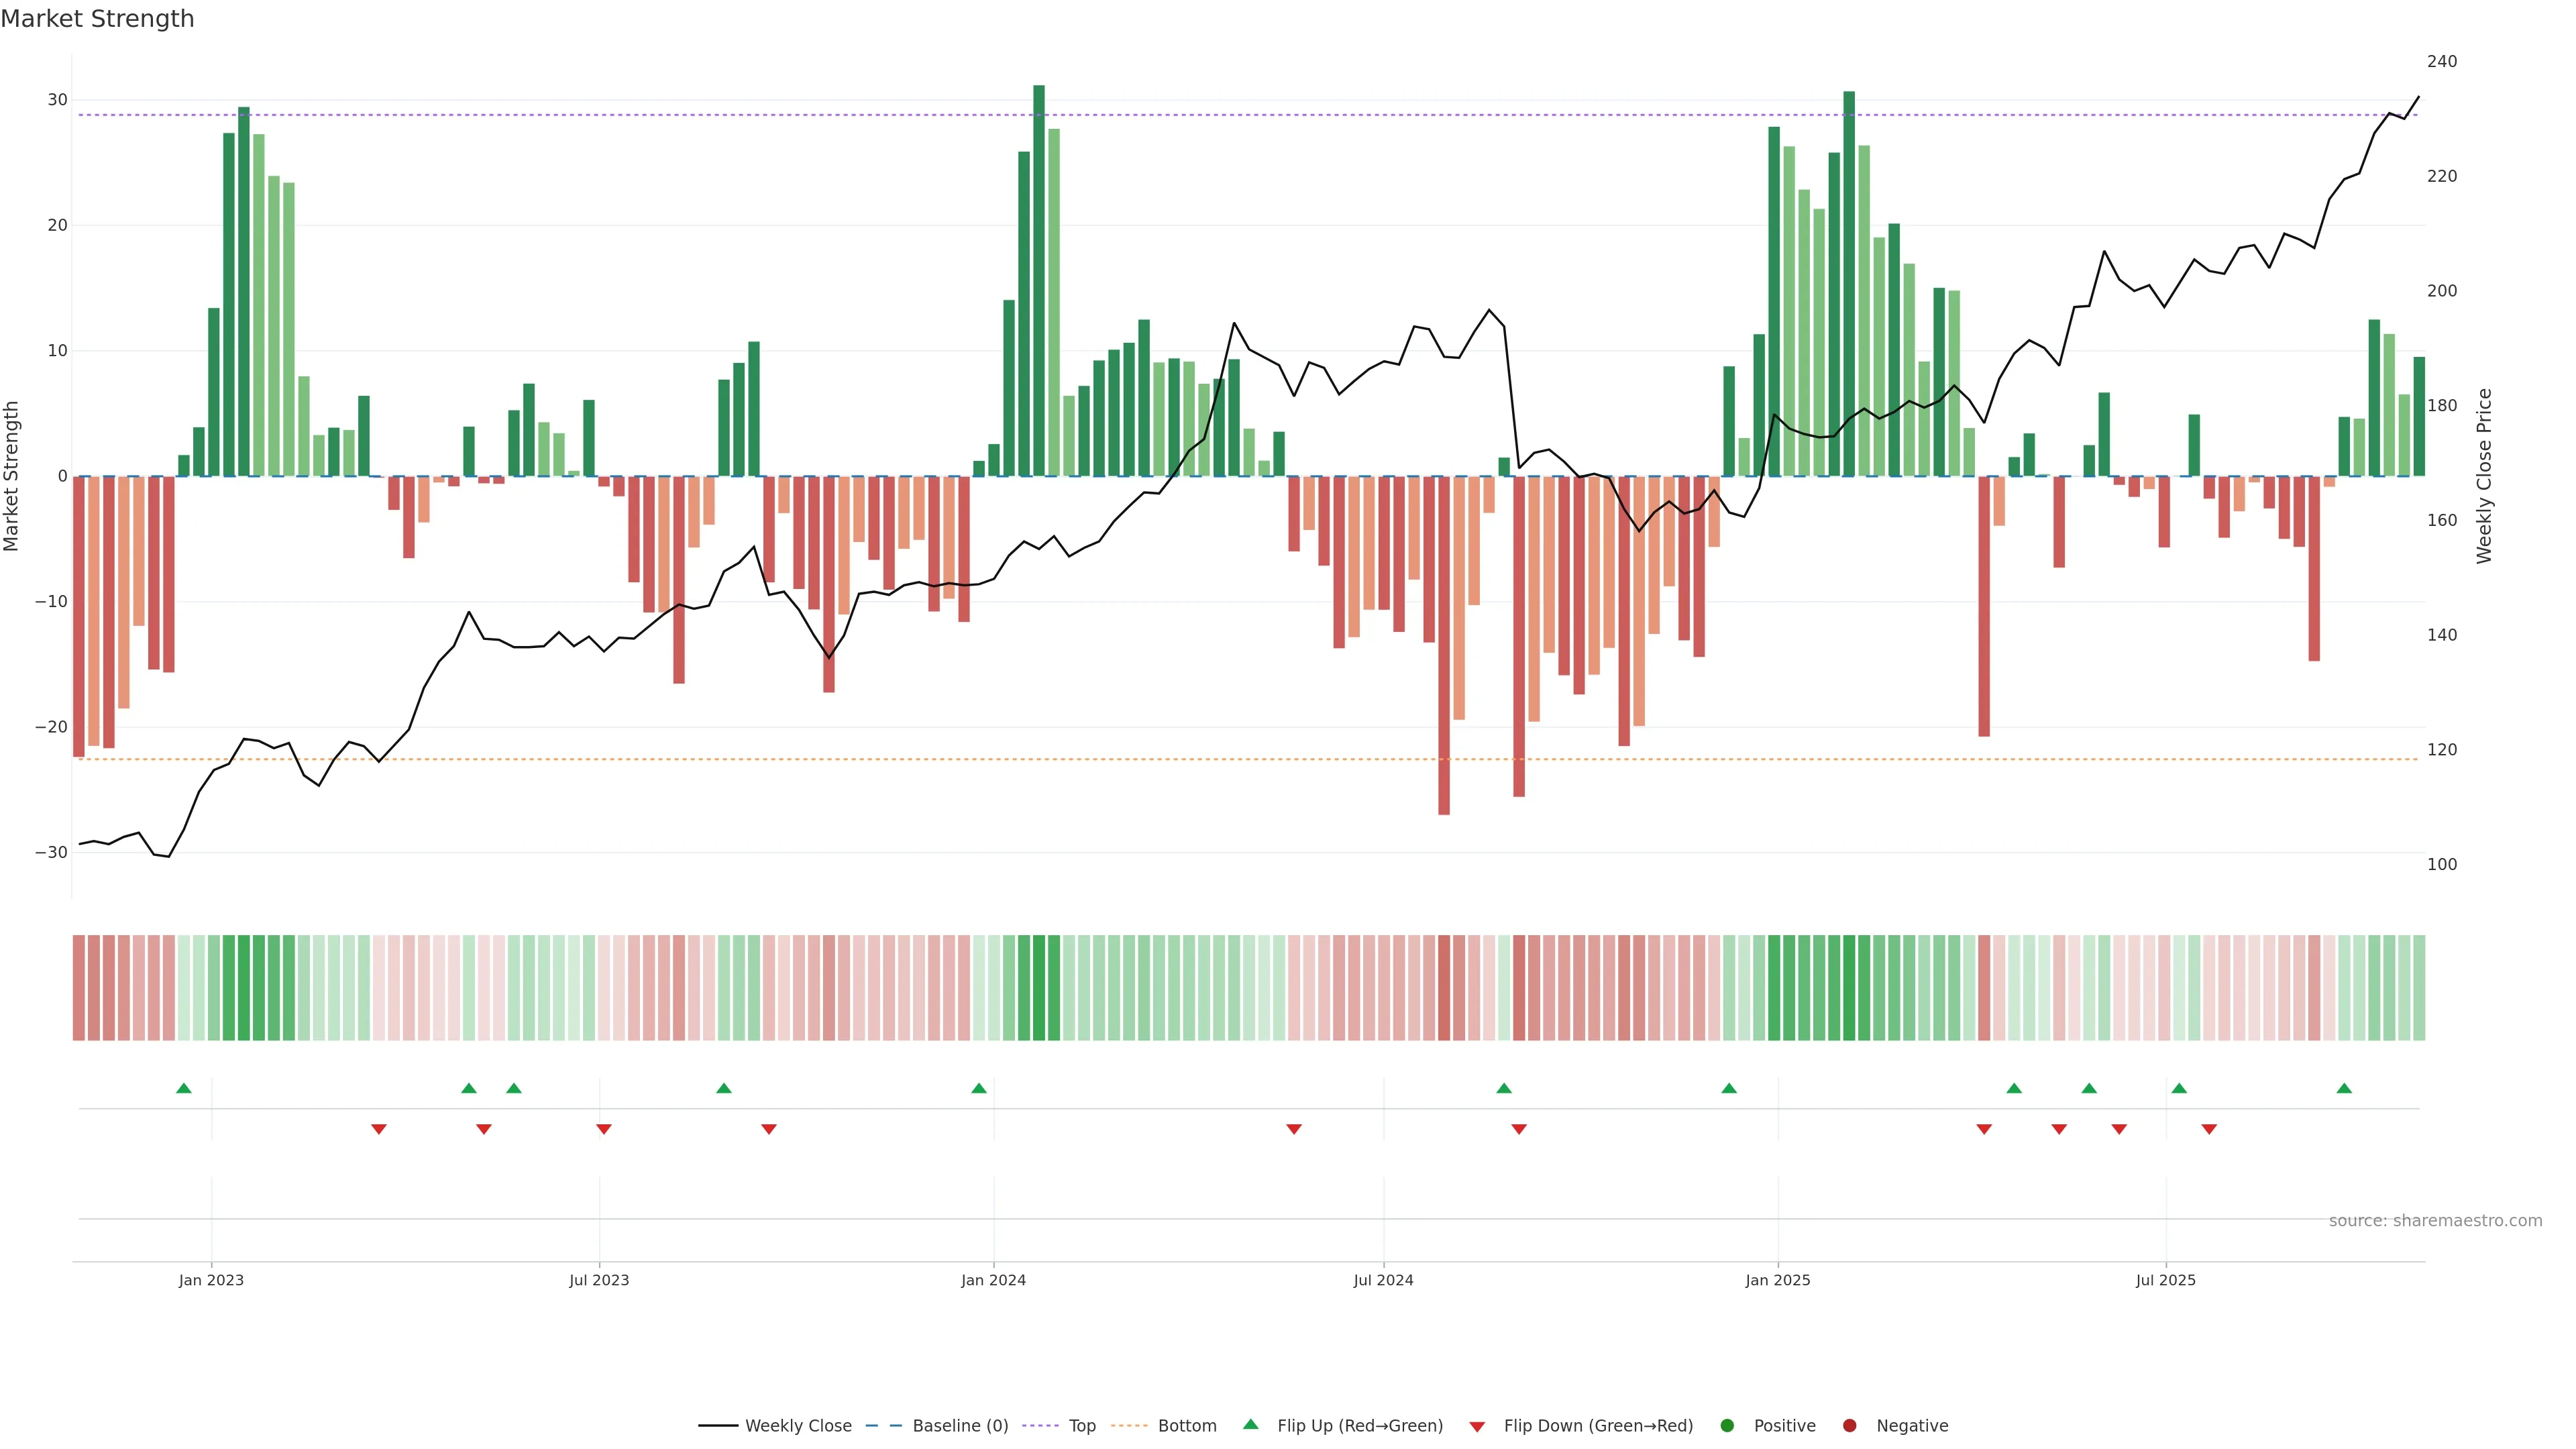Click the Jul 2025 x-axis label
Viewport: 2576px width, 1449px height.
tap(2165, 1280)
